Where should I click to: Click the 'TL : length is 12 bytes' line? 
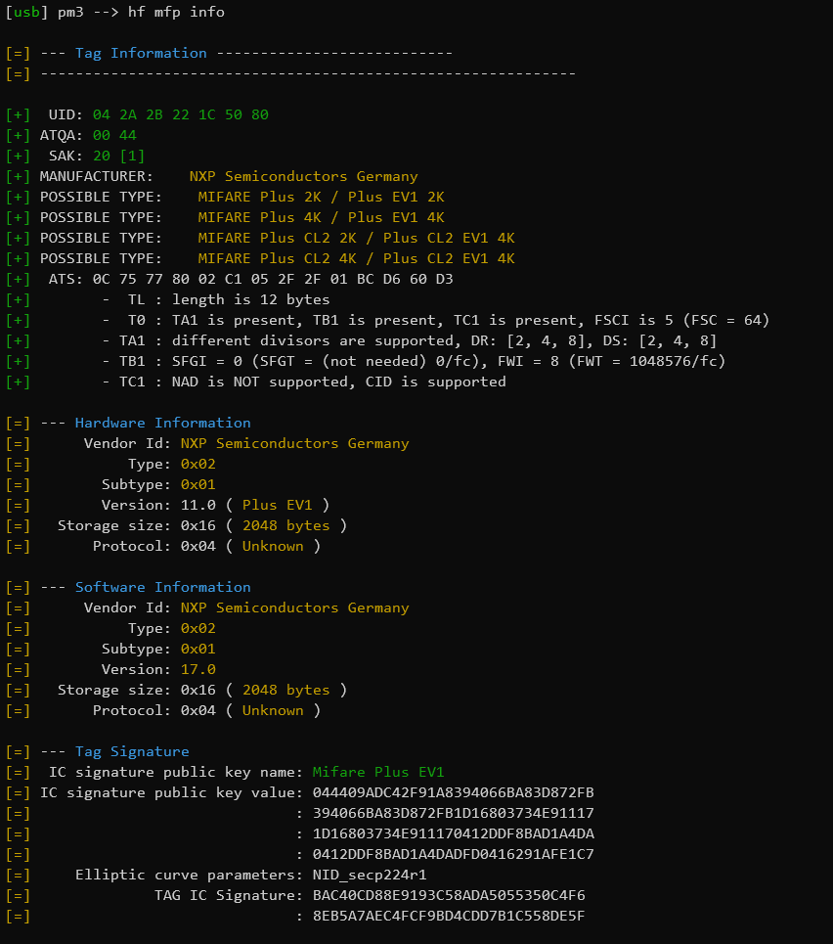click(215, 299)
